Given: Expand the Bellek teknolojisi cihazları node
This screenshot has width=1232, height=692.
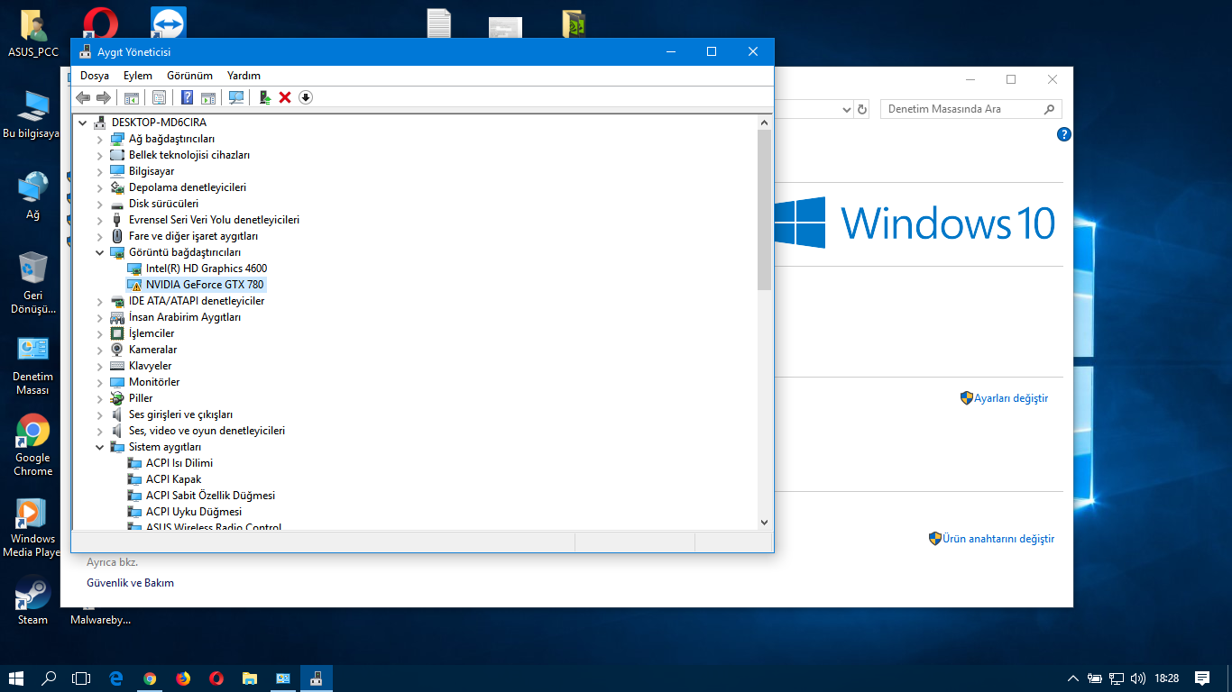Looking at the screenshot, I should coord(99,155).
